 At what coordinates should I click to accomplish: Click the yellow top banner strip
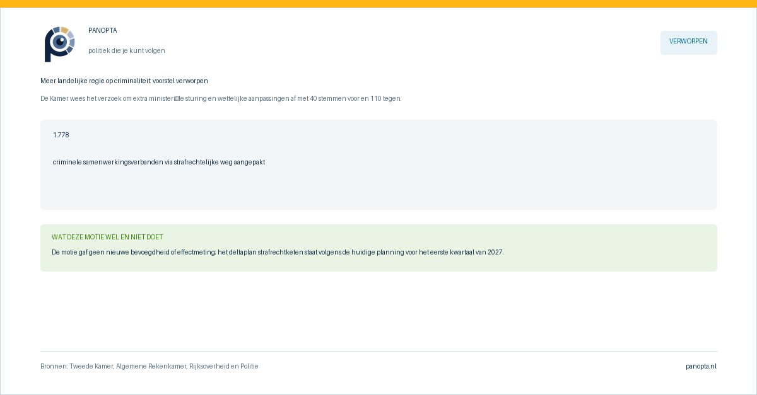tap(378, 4)
